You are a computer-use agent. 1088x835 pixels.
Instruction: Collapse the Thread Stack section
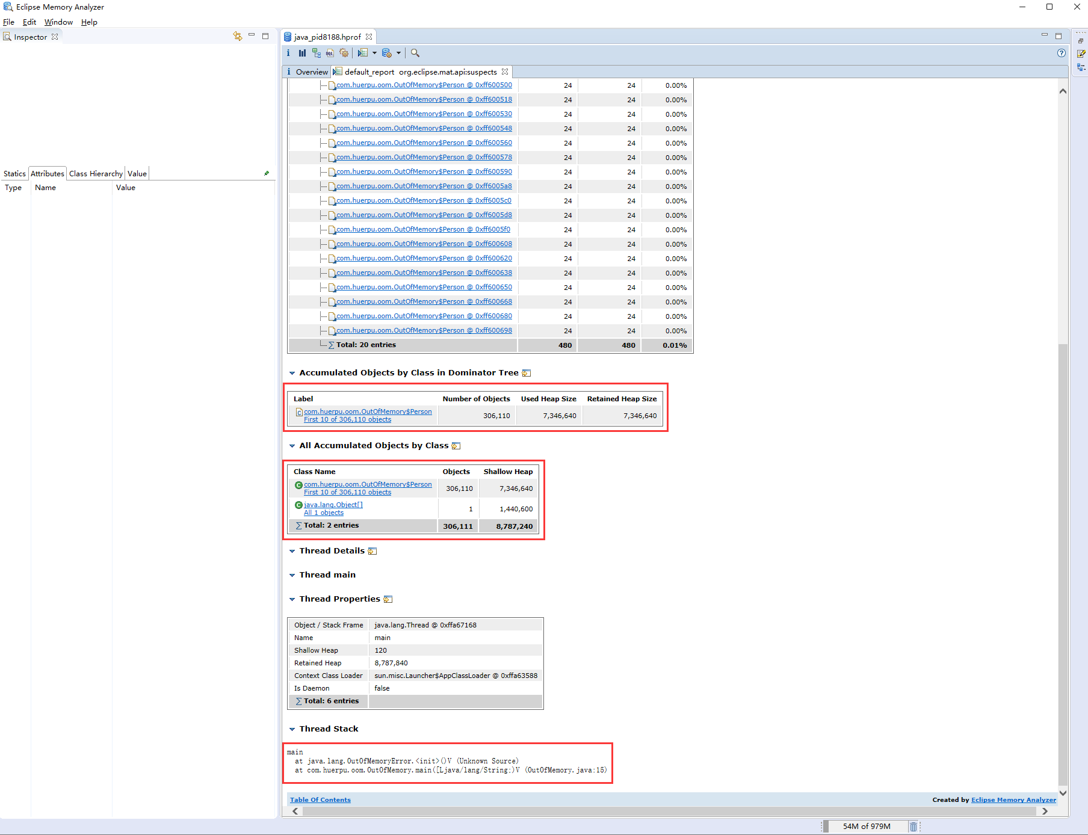(292, 729)
